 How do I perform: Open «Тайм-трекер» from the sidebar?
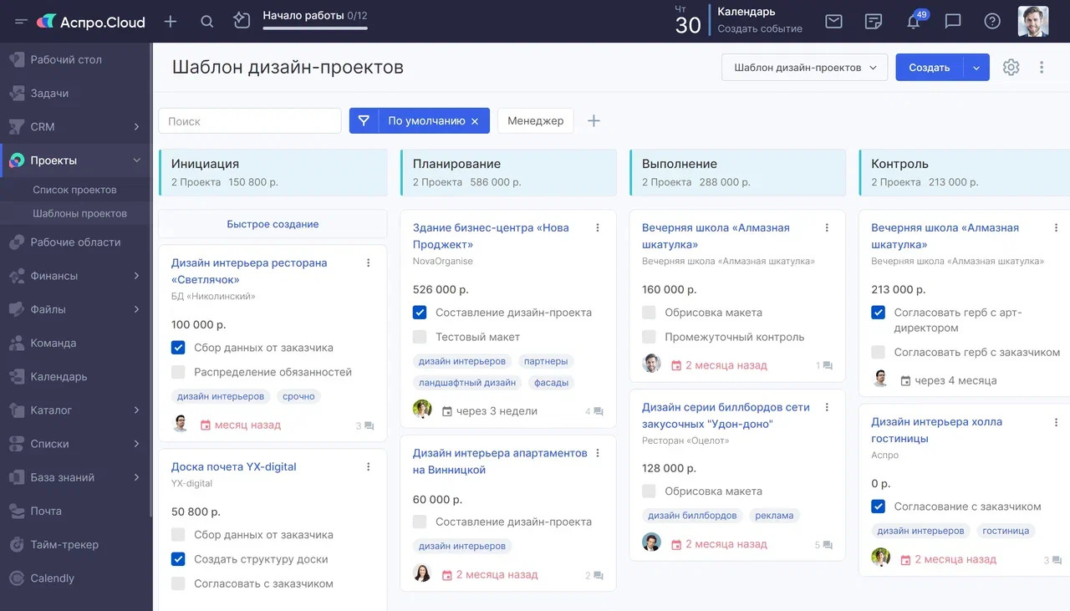click(x=64, y=545)
